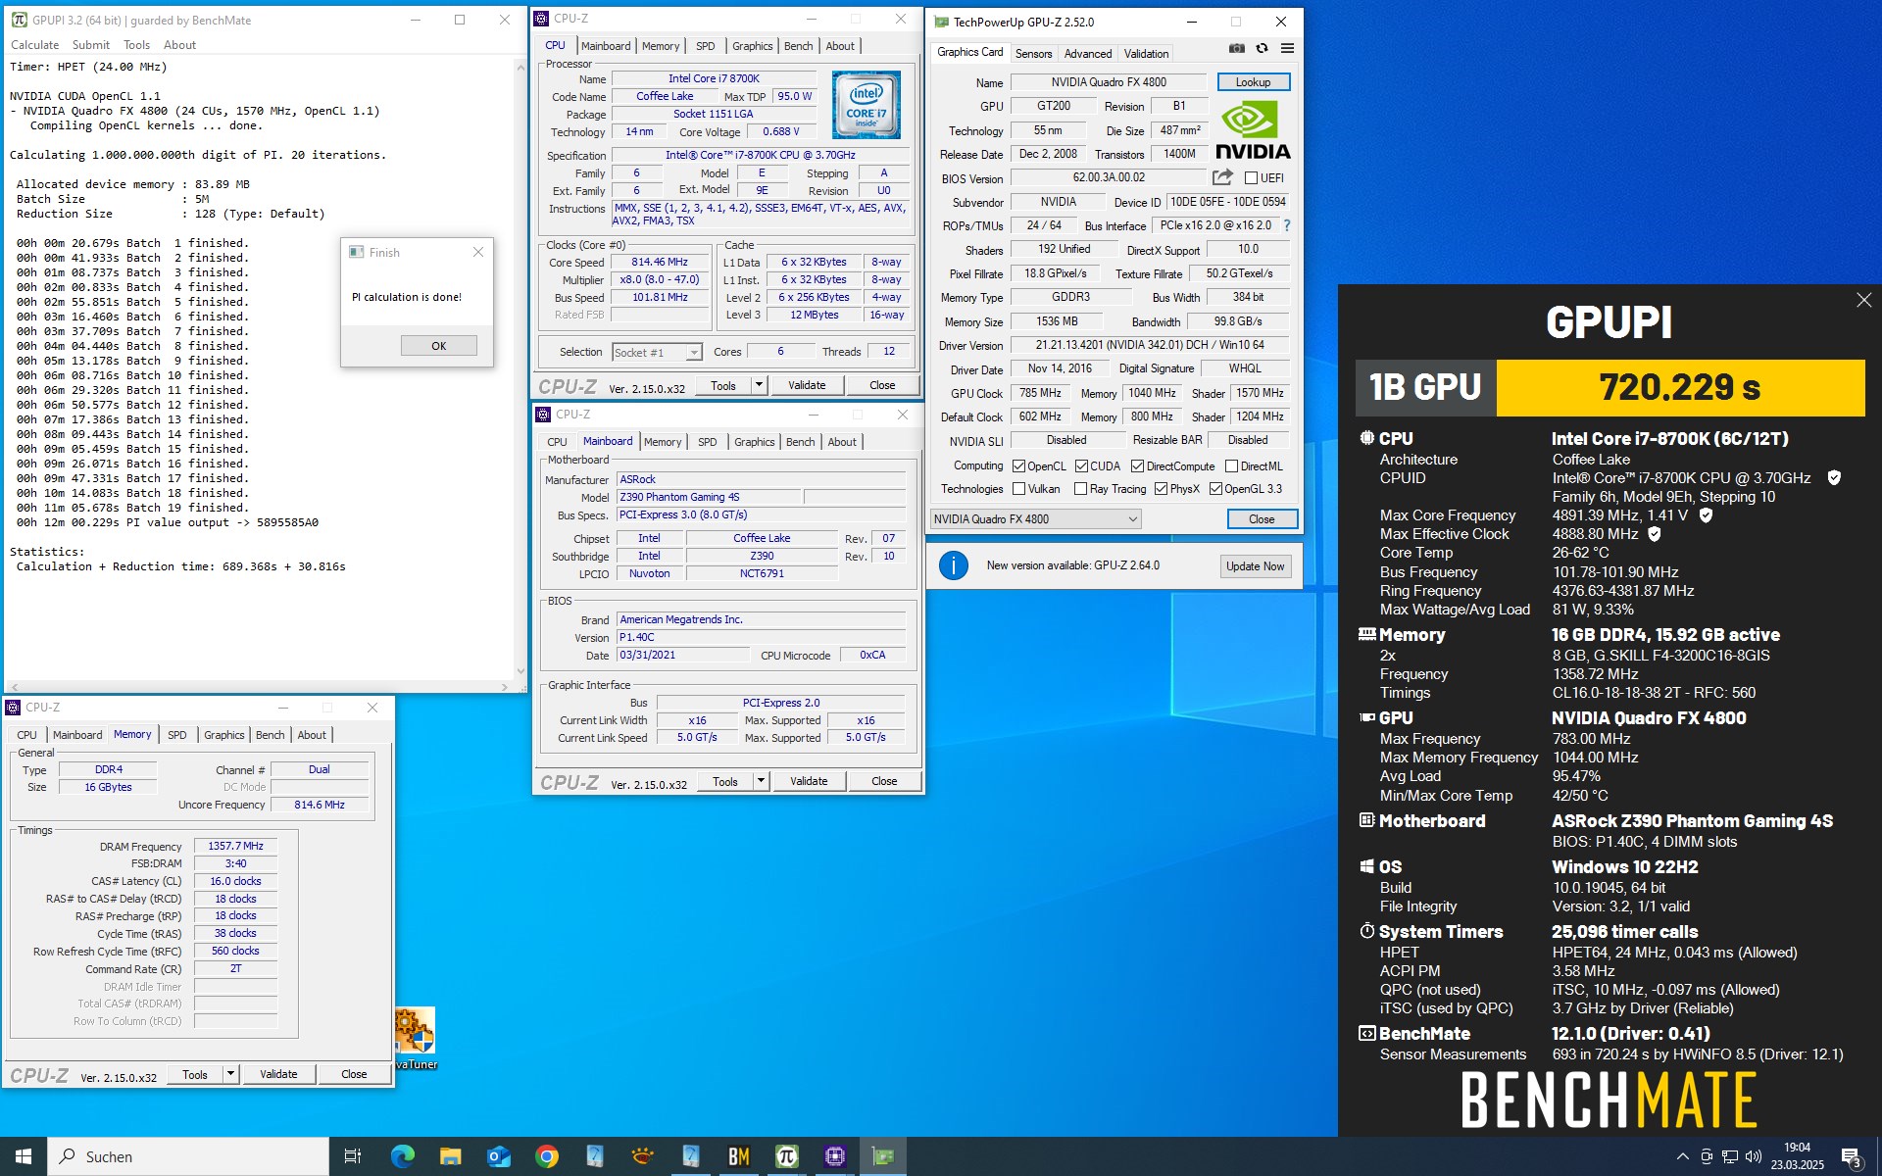Switch to the Advanced tab in GPU-Z
The width and height of the screenshot is (1882, 1176).
point(1087,54)
